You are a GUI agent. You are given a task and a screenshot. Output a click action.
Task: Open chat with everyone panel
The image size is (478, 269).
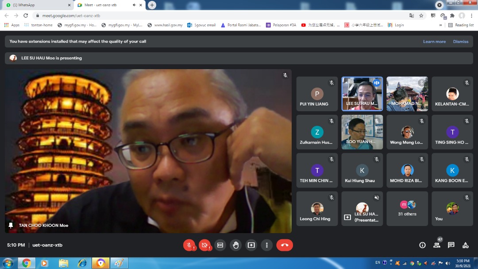tap(451, 245)
